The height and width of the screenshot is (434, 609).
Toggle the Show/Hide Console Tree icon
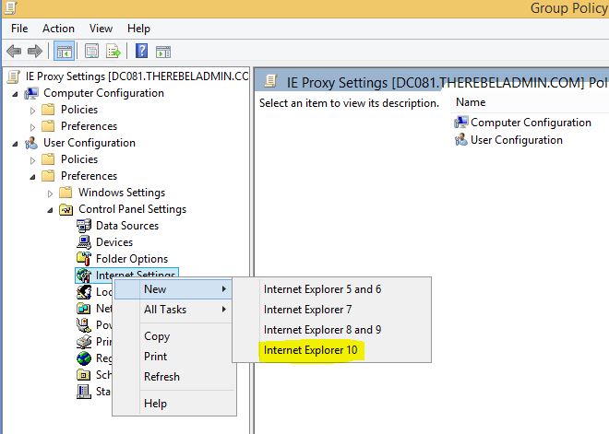(x=64, y=52)
